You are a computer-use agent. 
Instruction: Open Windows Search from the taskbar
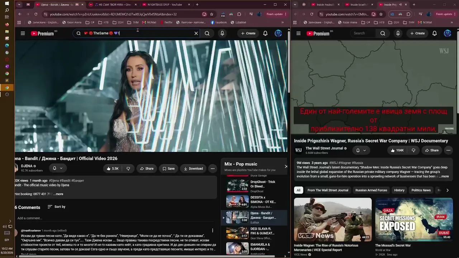tap(7, 10)
